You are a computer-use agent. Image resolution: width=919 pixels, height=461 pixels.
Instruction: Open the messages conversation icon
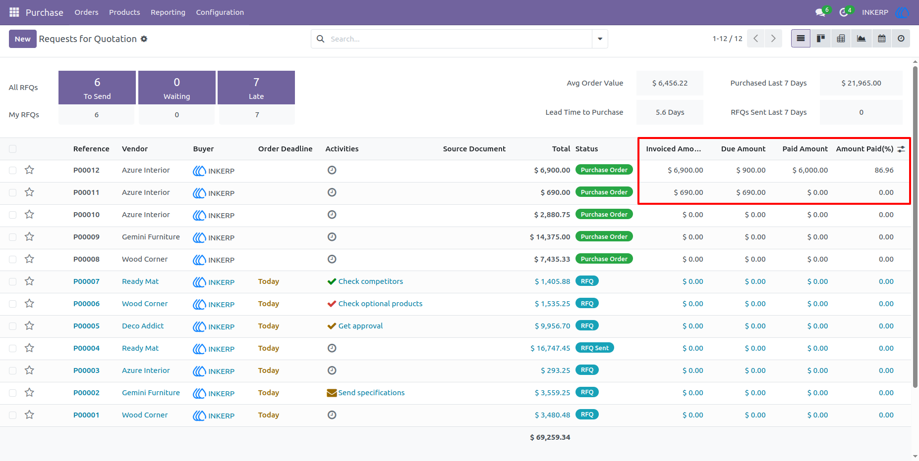[820, 12]
